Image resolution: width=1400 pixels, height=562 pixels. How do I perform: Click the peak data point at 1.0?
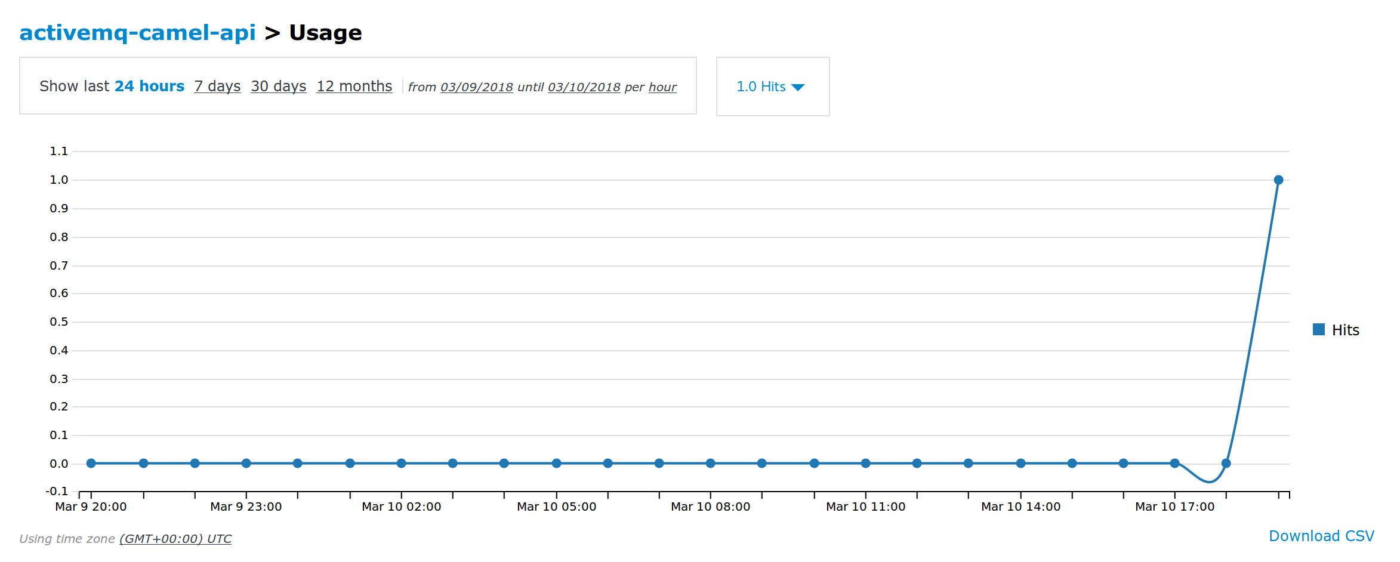pyautogui.click(x=1278, y=180)
